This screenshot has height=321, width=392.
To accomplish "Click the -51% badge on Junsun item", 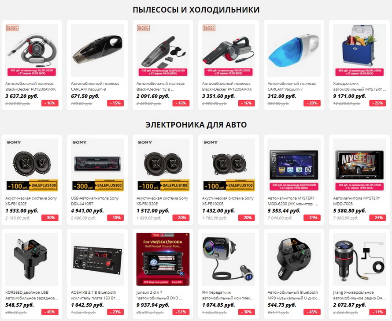I will [181, 312].
